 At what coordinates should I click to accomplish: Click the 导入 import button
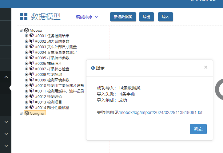(x=165, y=17)
